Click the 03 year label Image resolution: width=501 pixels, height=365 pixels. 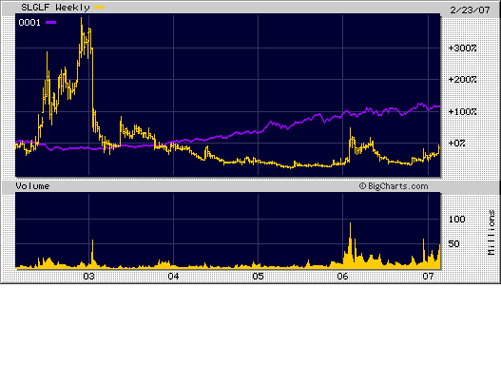coord(88,277)
